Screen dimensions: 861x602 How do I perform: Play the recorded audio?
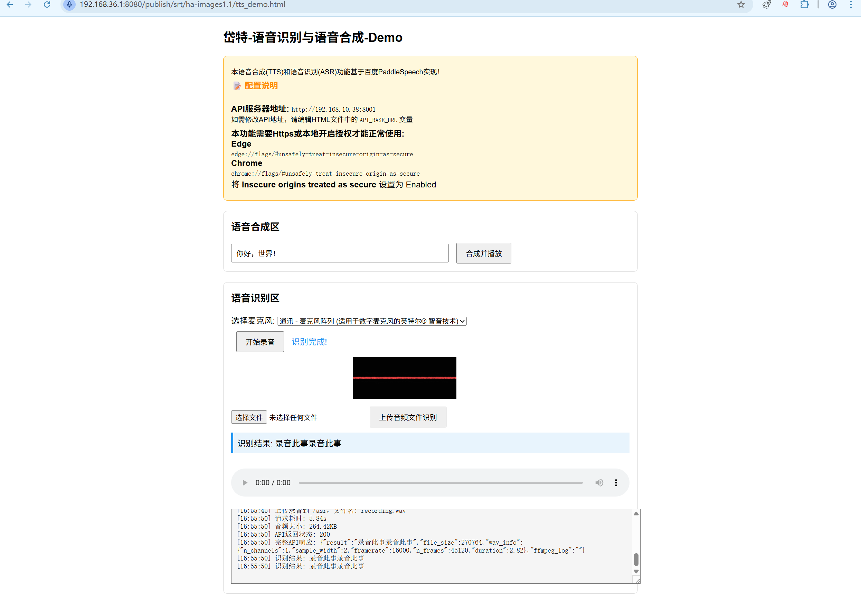point(245,483)
